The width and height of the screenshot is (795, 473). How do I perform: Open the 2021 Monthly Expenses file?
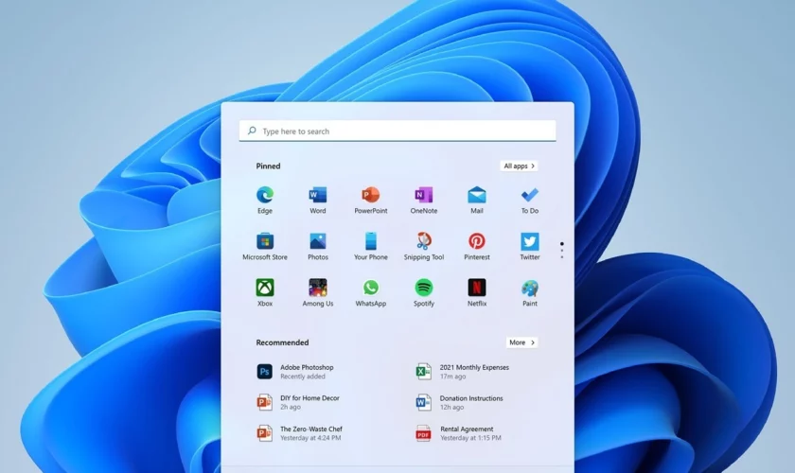click(x=473, y=372)
